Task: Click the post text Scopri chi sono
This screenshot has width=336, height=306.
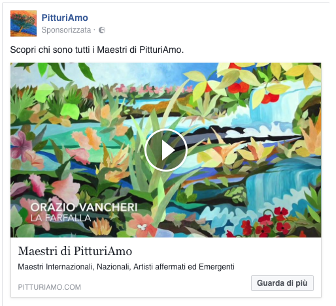Action: point(97,50)
